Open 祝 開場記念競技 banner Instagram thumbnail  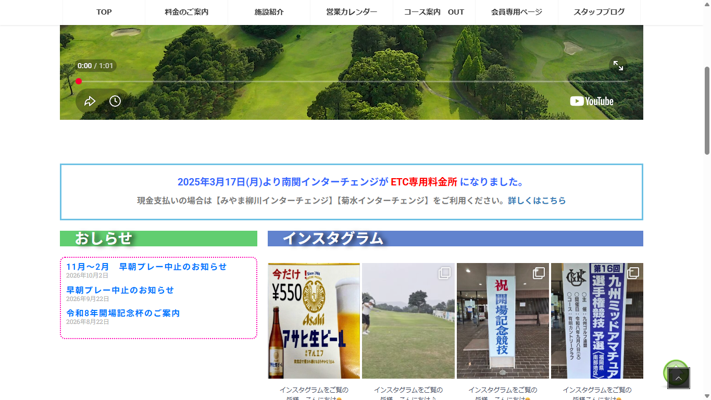pos(503,321)
